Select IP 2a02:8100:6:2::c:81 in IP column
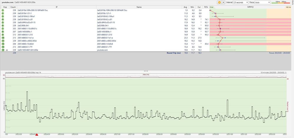Screen dimensions: 294x138 [x=25, y=19]
